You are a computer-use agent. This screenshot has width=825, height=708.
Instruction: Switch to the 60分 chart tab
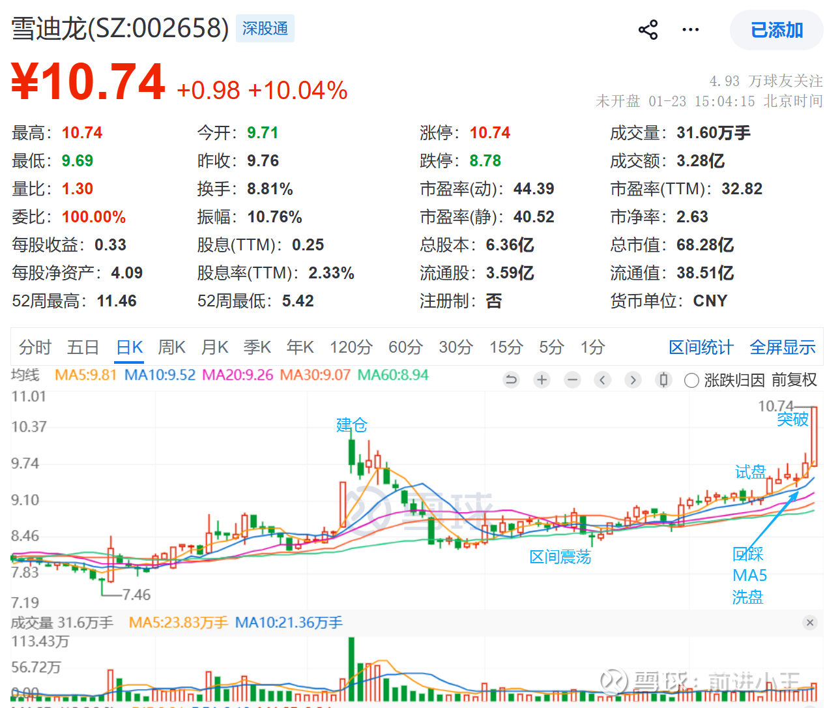pyautogui.click(x=406, y=347)
